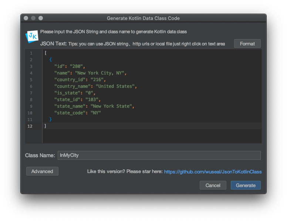Open the Advanced settings

tap(42, 171)
